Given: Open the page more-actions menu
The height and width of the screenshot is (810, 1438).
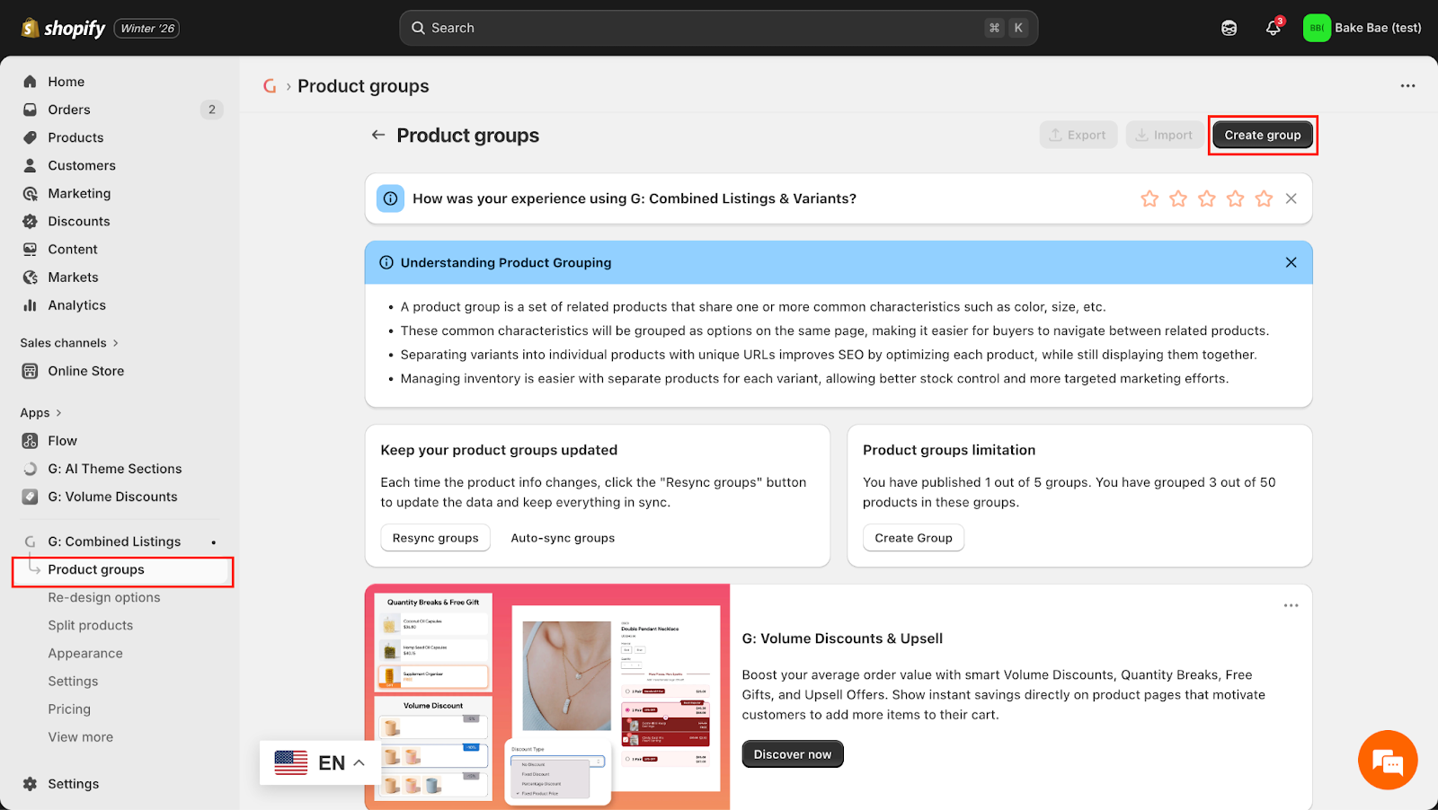Looking at the screenshot, I should coord(1407,86).
